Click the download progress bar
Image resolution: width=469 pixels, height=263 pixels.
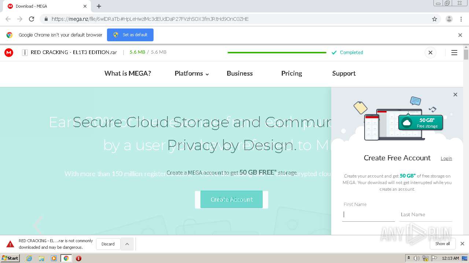pyautogui.click(x=277, y=53)
